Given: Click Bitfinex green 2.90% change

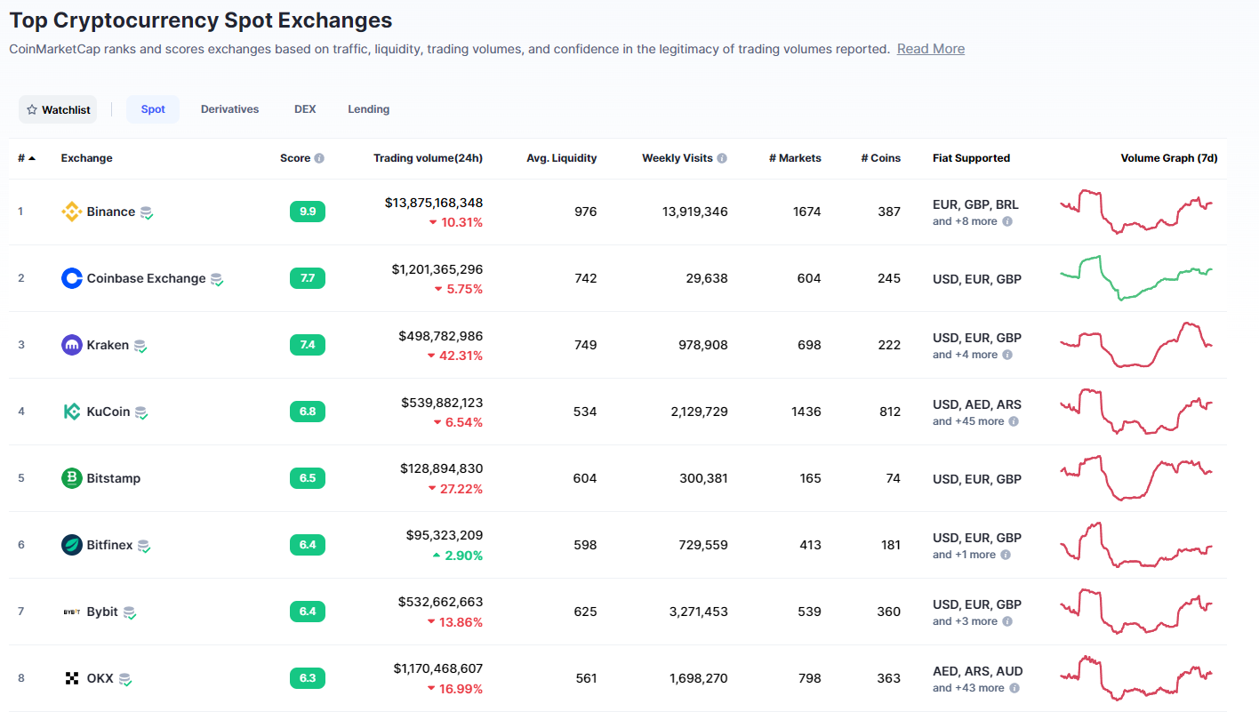Looking at the screenshot, I should [457, 556].
